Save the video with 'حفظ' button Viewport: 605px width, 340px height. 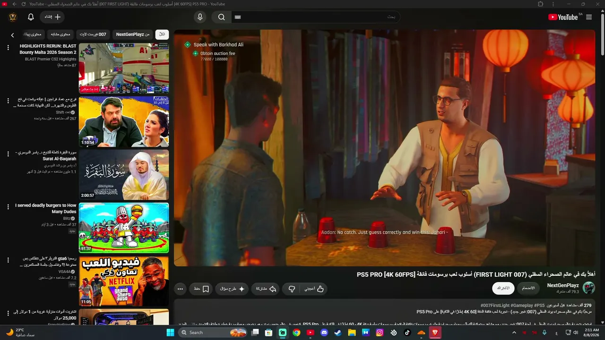pyautogui.click(x=201, y=289)
